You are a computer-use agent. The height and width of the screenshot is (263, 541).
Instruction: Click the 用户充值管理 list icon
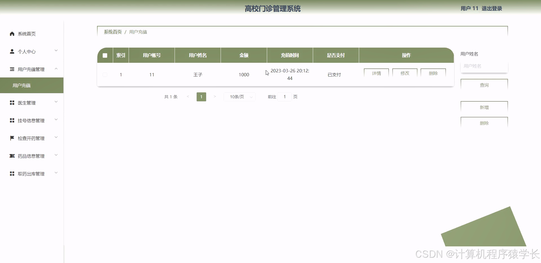pos(12,69)
